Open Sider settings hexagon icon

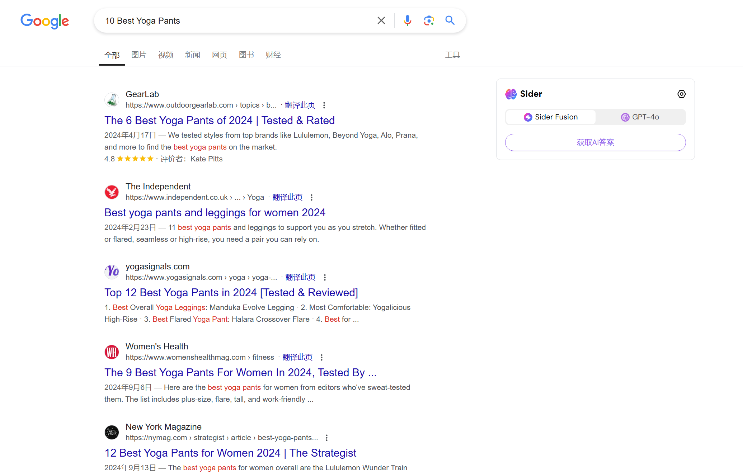(681, 94)
